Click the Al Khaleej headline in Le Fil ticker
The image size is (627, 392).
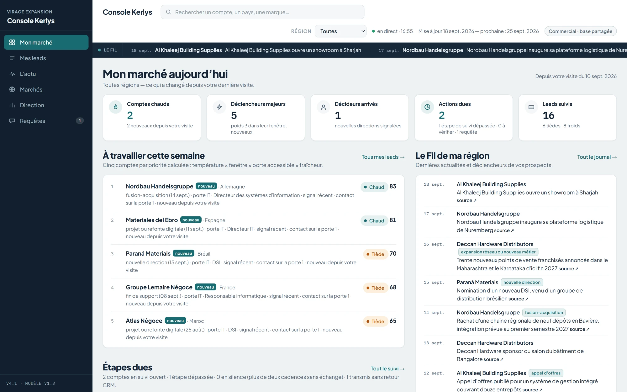pos(293,50)
